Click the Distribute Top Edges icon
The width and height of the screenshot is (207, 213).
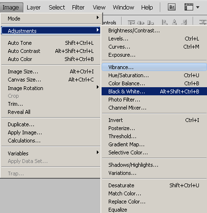click(203, 22)
